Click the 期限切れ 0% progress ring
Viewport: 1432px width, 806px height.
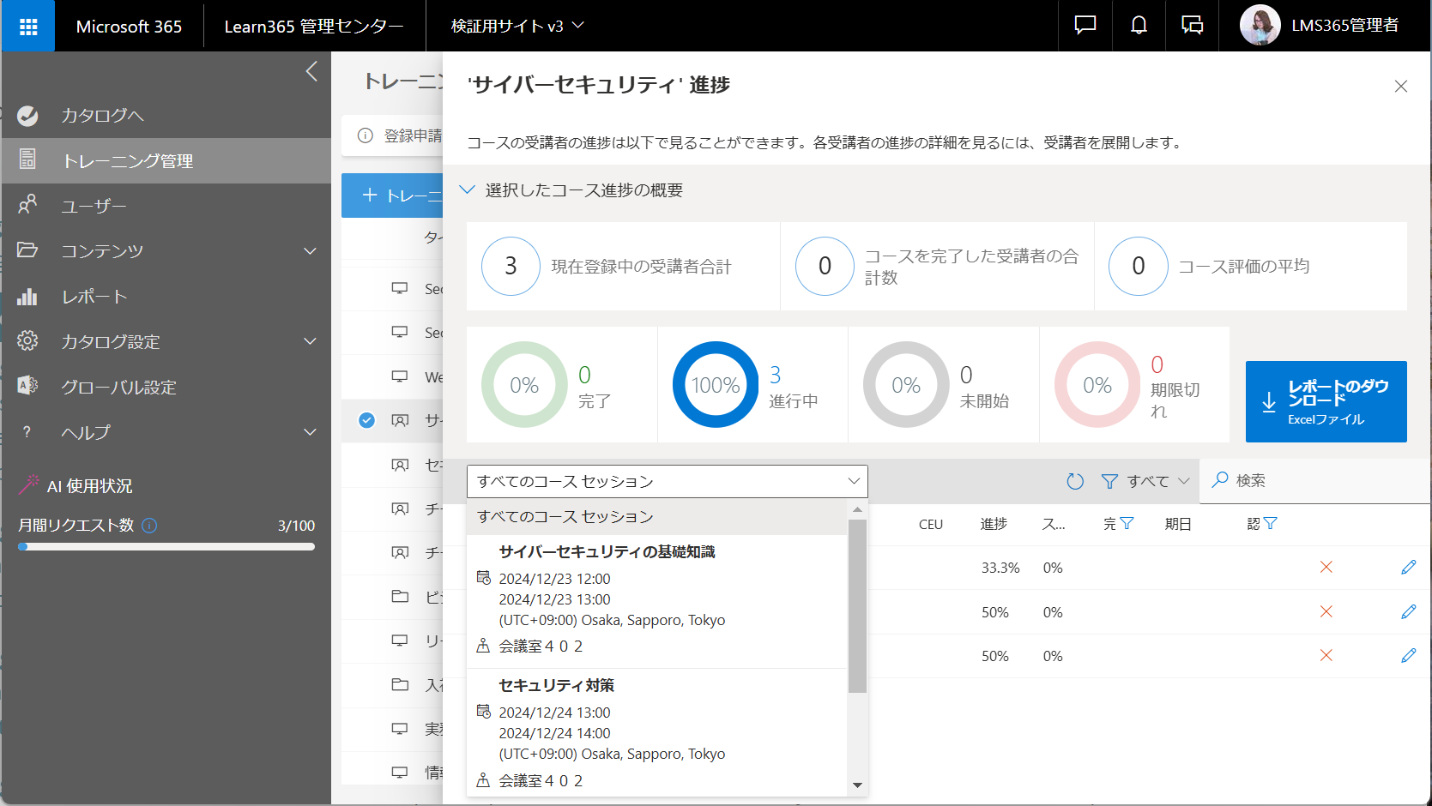[x=1097, y=385]
